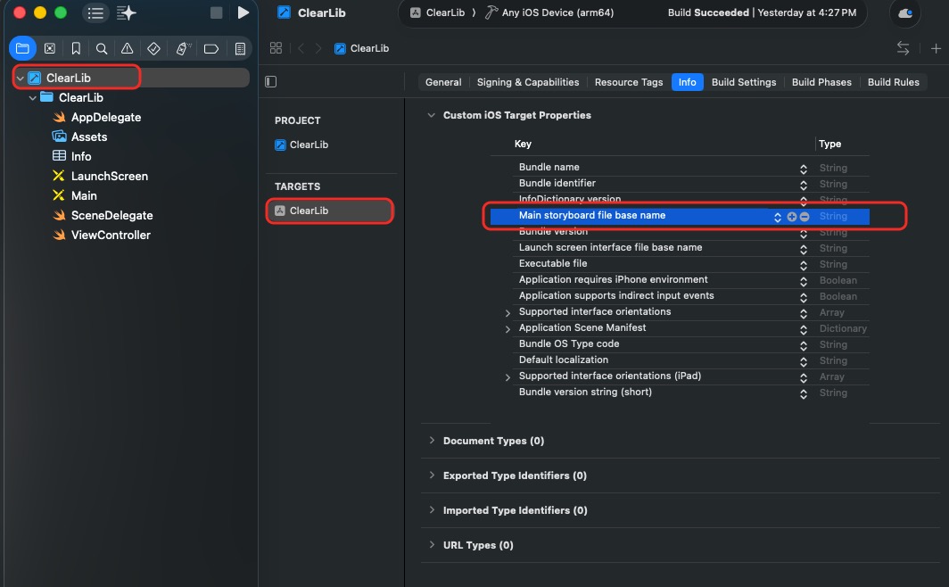Expand Supported interface orientations (iPad) row
Screen dimensions: 949x587
[x=508, y=377]
